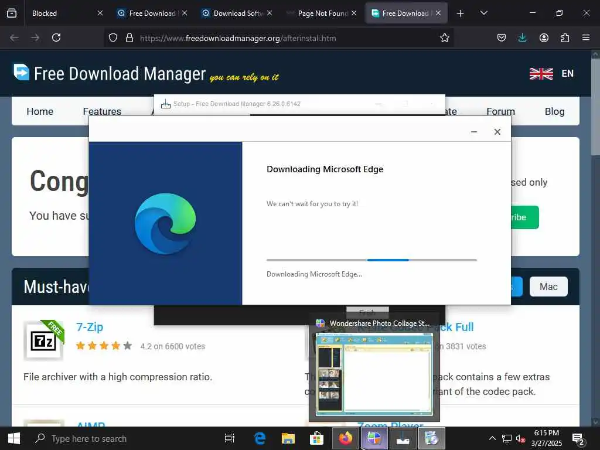Open Features in site navigation
Screen dimensions: 600x450
[102, 111]
